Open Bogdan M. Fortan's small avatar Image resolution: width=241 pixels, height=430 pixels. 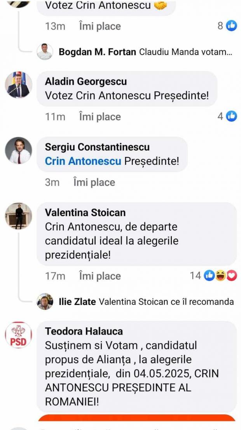click(x=45, y=52)
